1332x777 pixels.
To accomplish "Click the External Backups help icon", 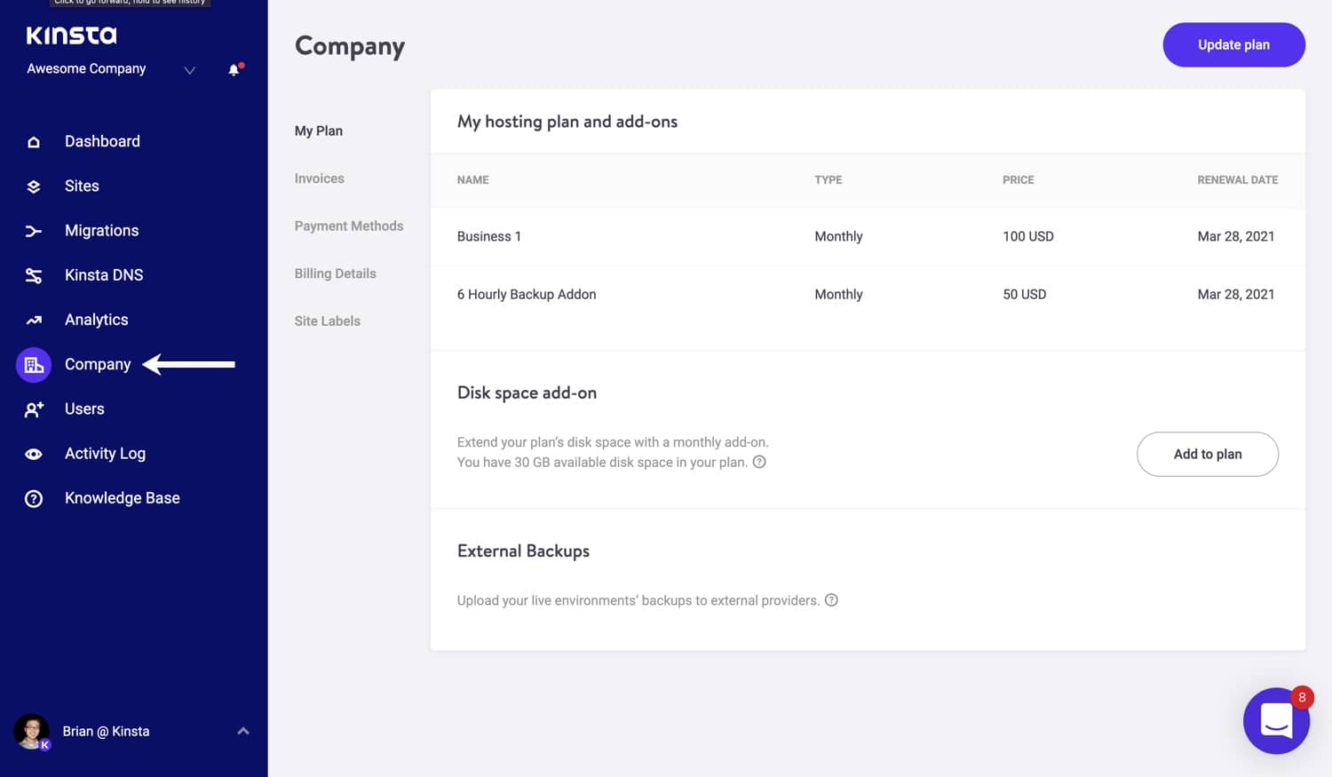I will pos(831,600).
